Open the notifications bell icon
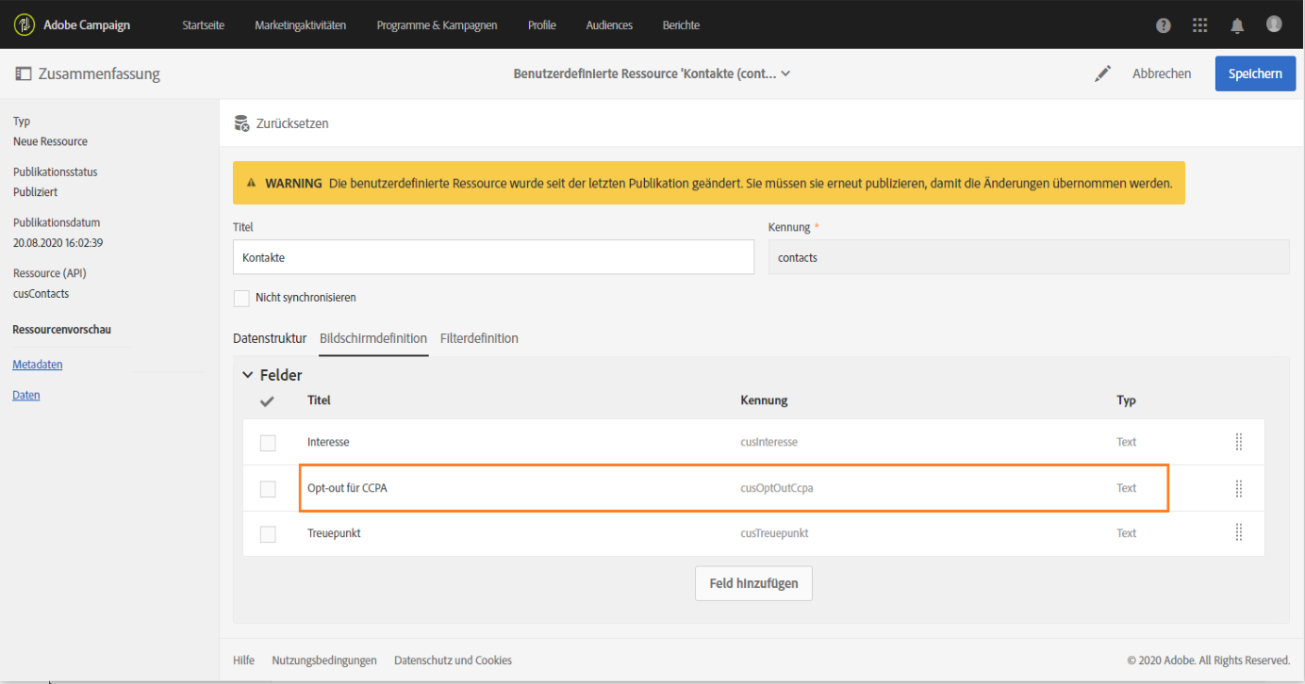 (x=1237, y=25)
